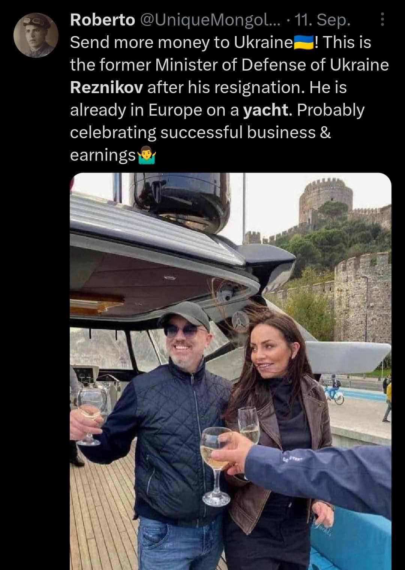The width and height of the screenshot is (405, 570).
Task: Open the Roberto display name link
Action: [102, 20]
